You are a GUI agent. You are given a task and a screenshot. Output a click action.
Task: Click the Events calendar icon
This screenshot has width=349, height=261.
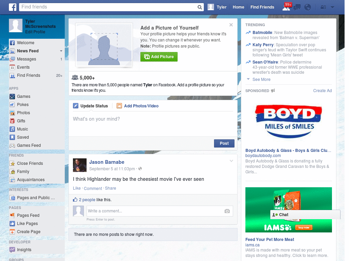click(12, 67)
